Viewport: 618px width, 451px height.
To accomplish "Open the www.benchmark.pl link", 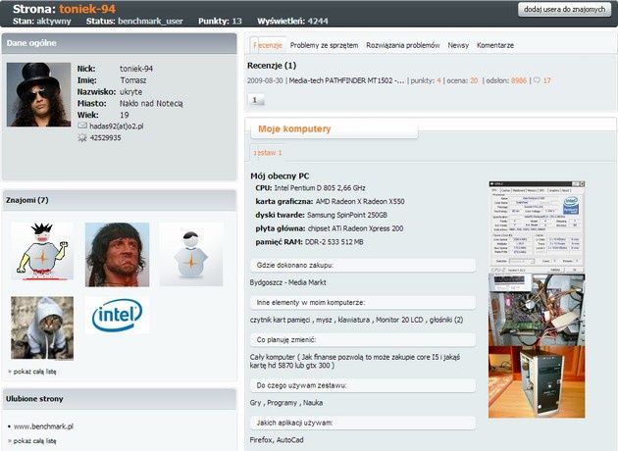I will coord(43,426).
